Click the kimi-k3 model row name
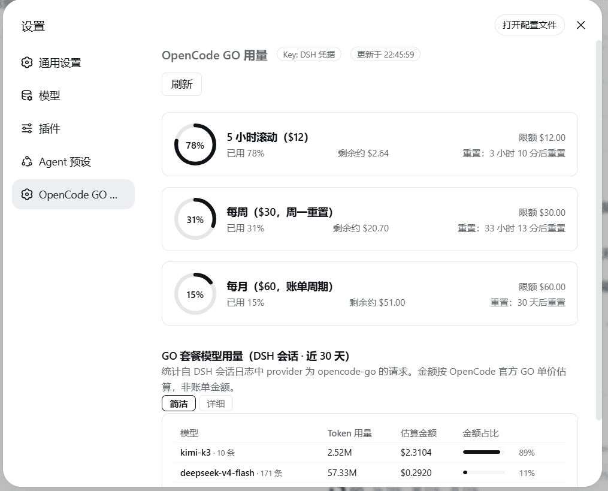The width and height of the screenshot is (608, 491). coord(195,453)
